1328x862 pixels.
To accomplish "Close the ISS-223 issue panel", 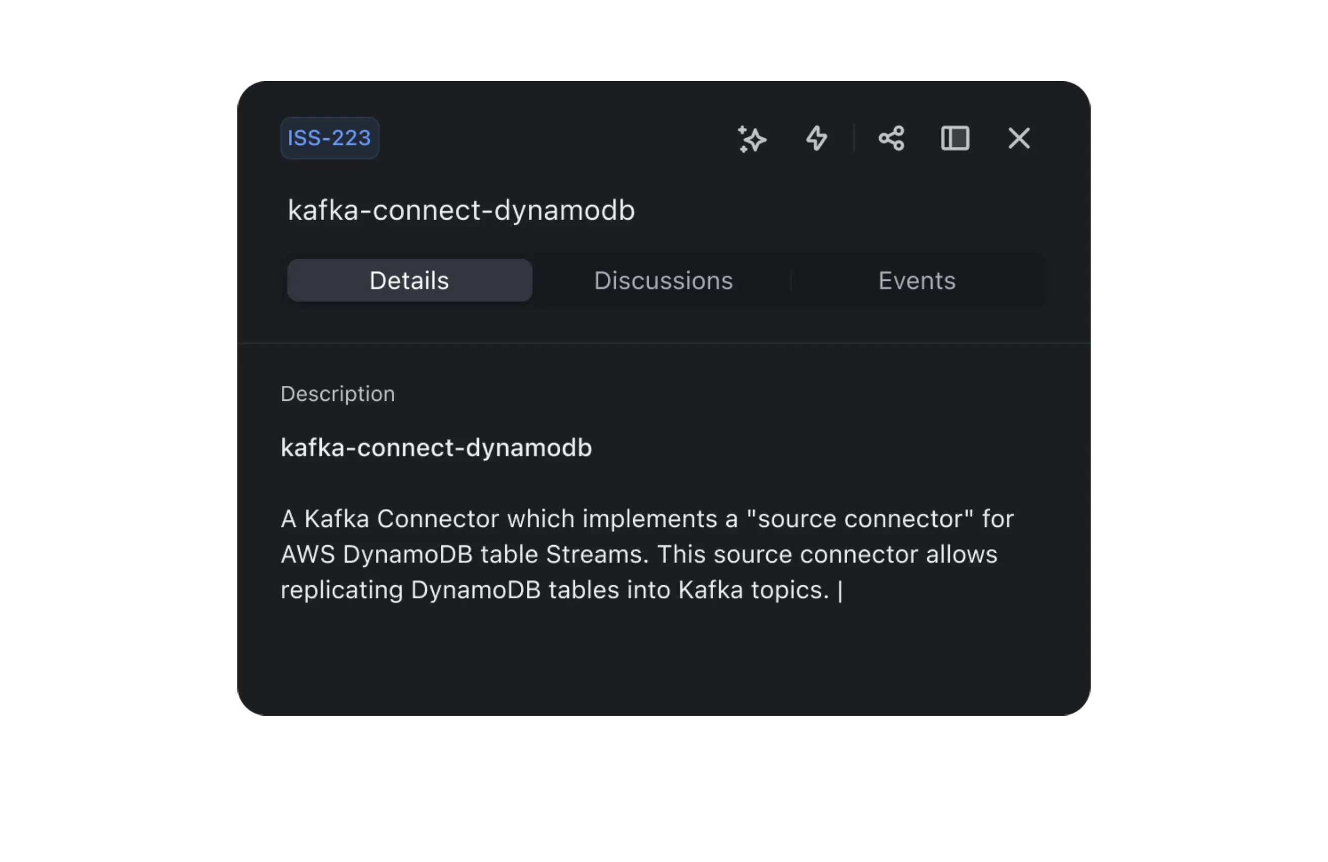I will point(1019,138).
